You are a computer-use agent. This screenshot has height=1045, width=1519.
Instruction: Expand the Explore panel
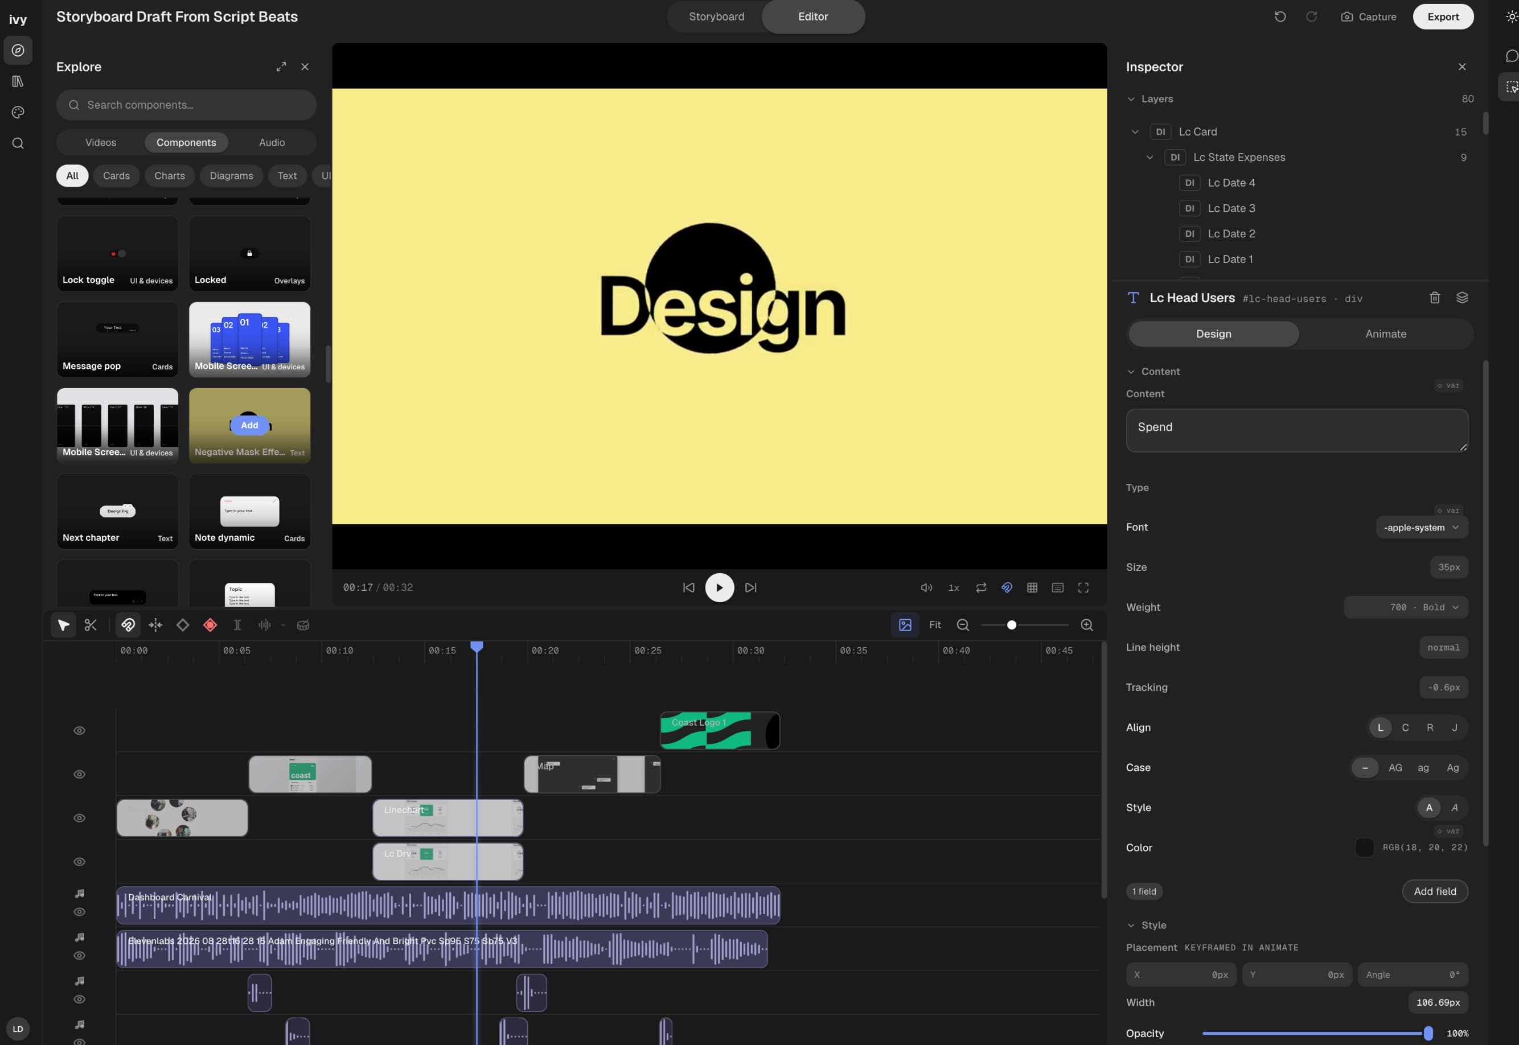pyautogui.click(x=281, y=67)
